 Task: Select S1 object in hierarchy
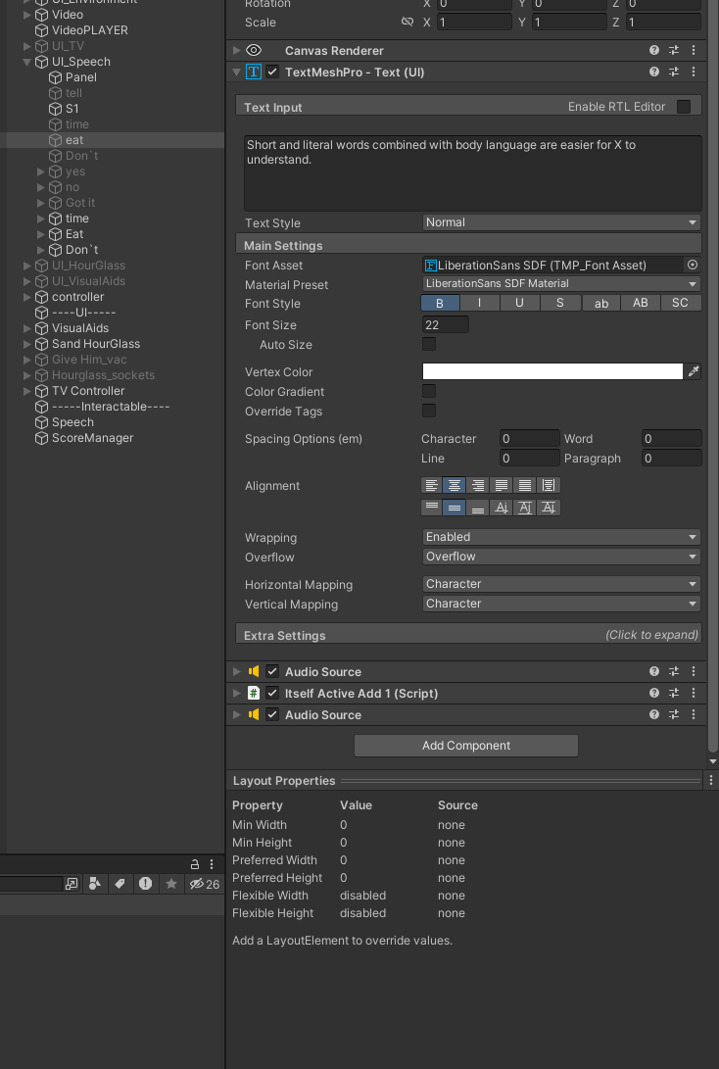click(x=72, y=109)
